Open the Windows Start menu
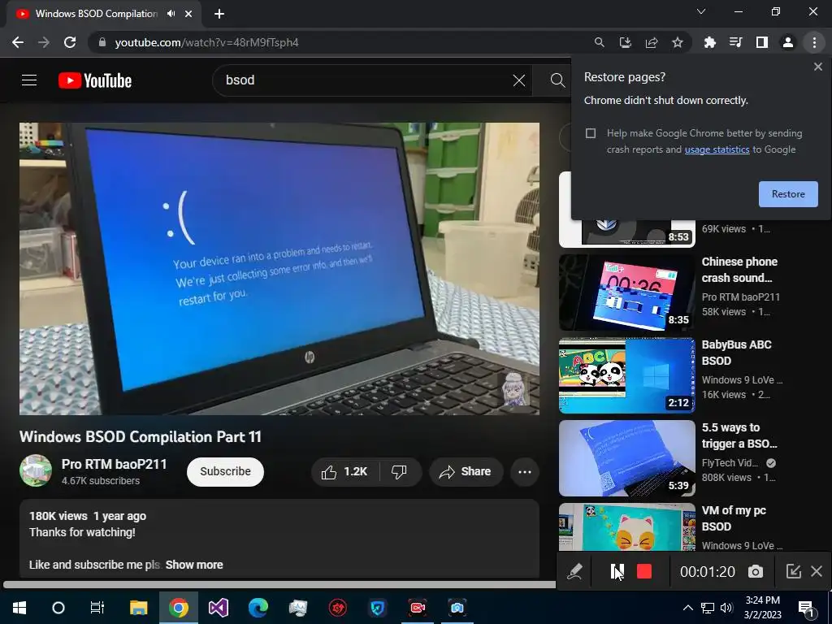 click(x=19, y=608)
